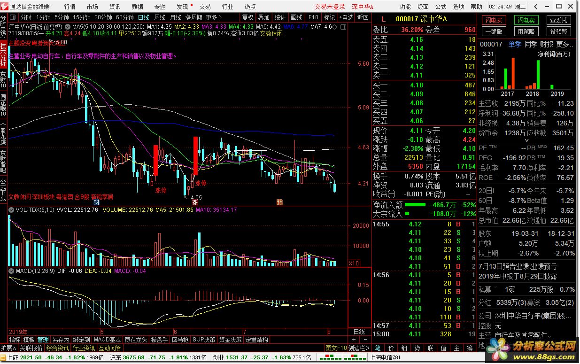Collapse the 侧边栏 sidebar

click(360, 348)
